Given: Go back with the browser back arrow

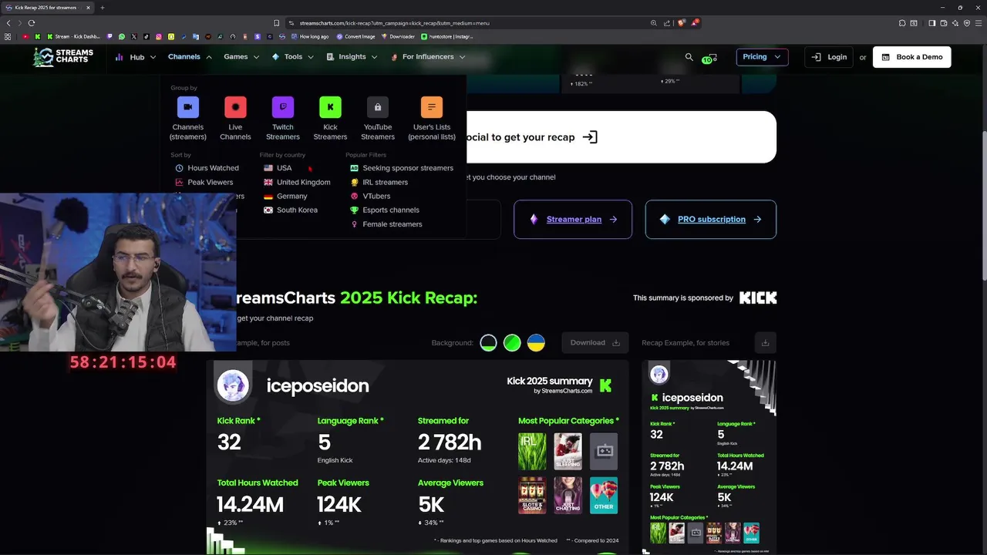Looking at the screenshot, I should tap(8, 23).
